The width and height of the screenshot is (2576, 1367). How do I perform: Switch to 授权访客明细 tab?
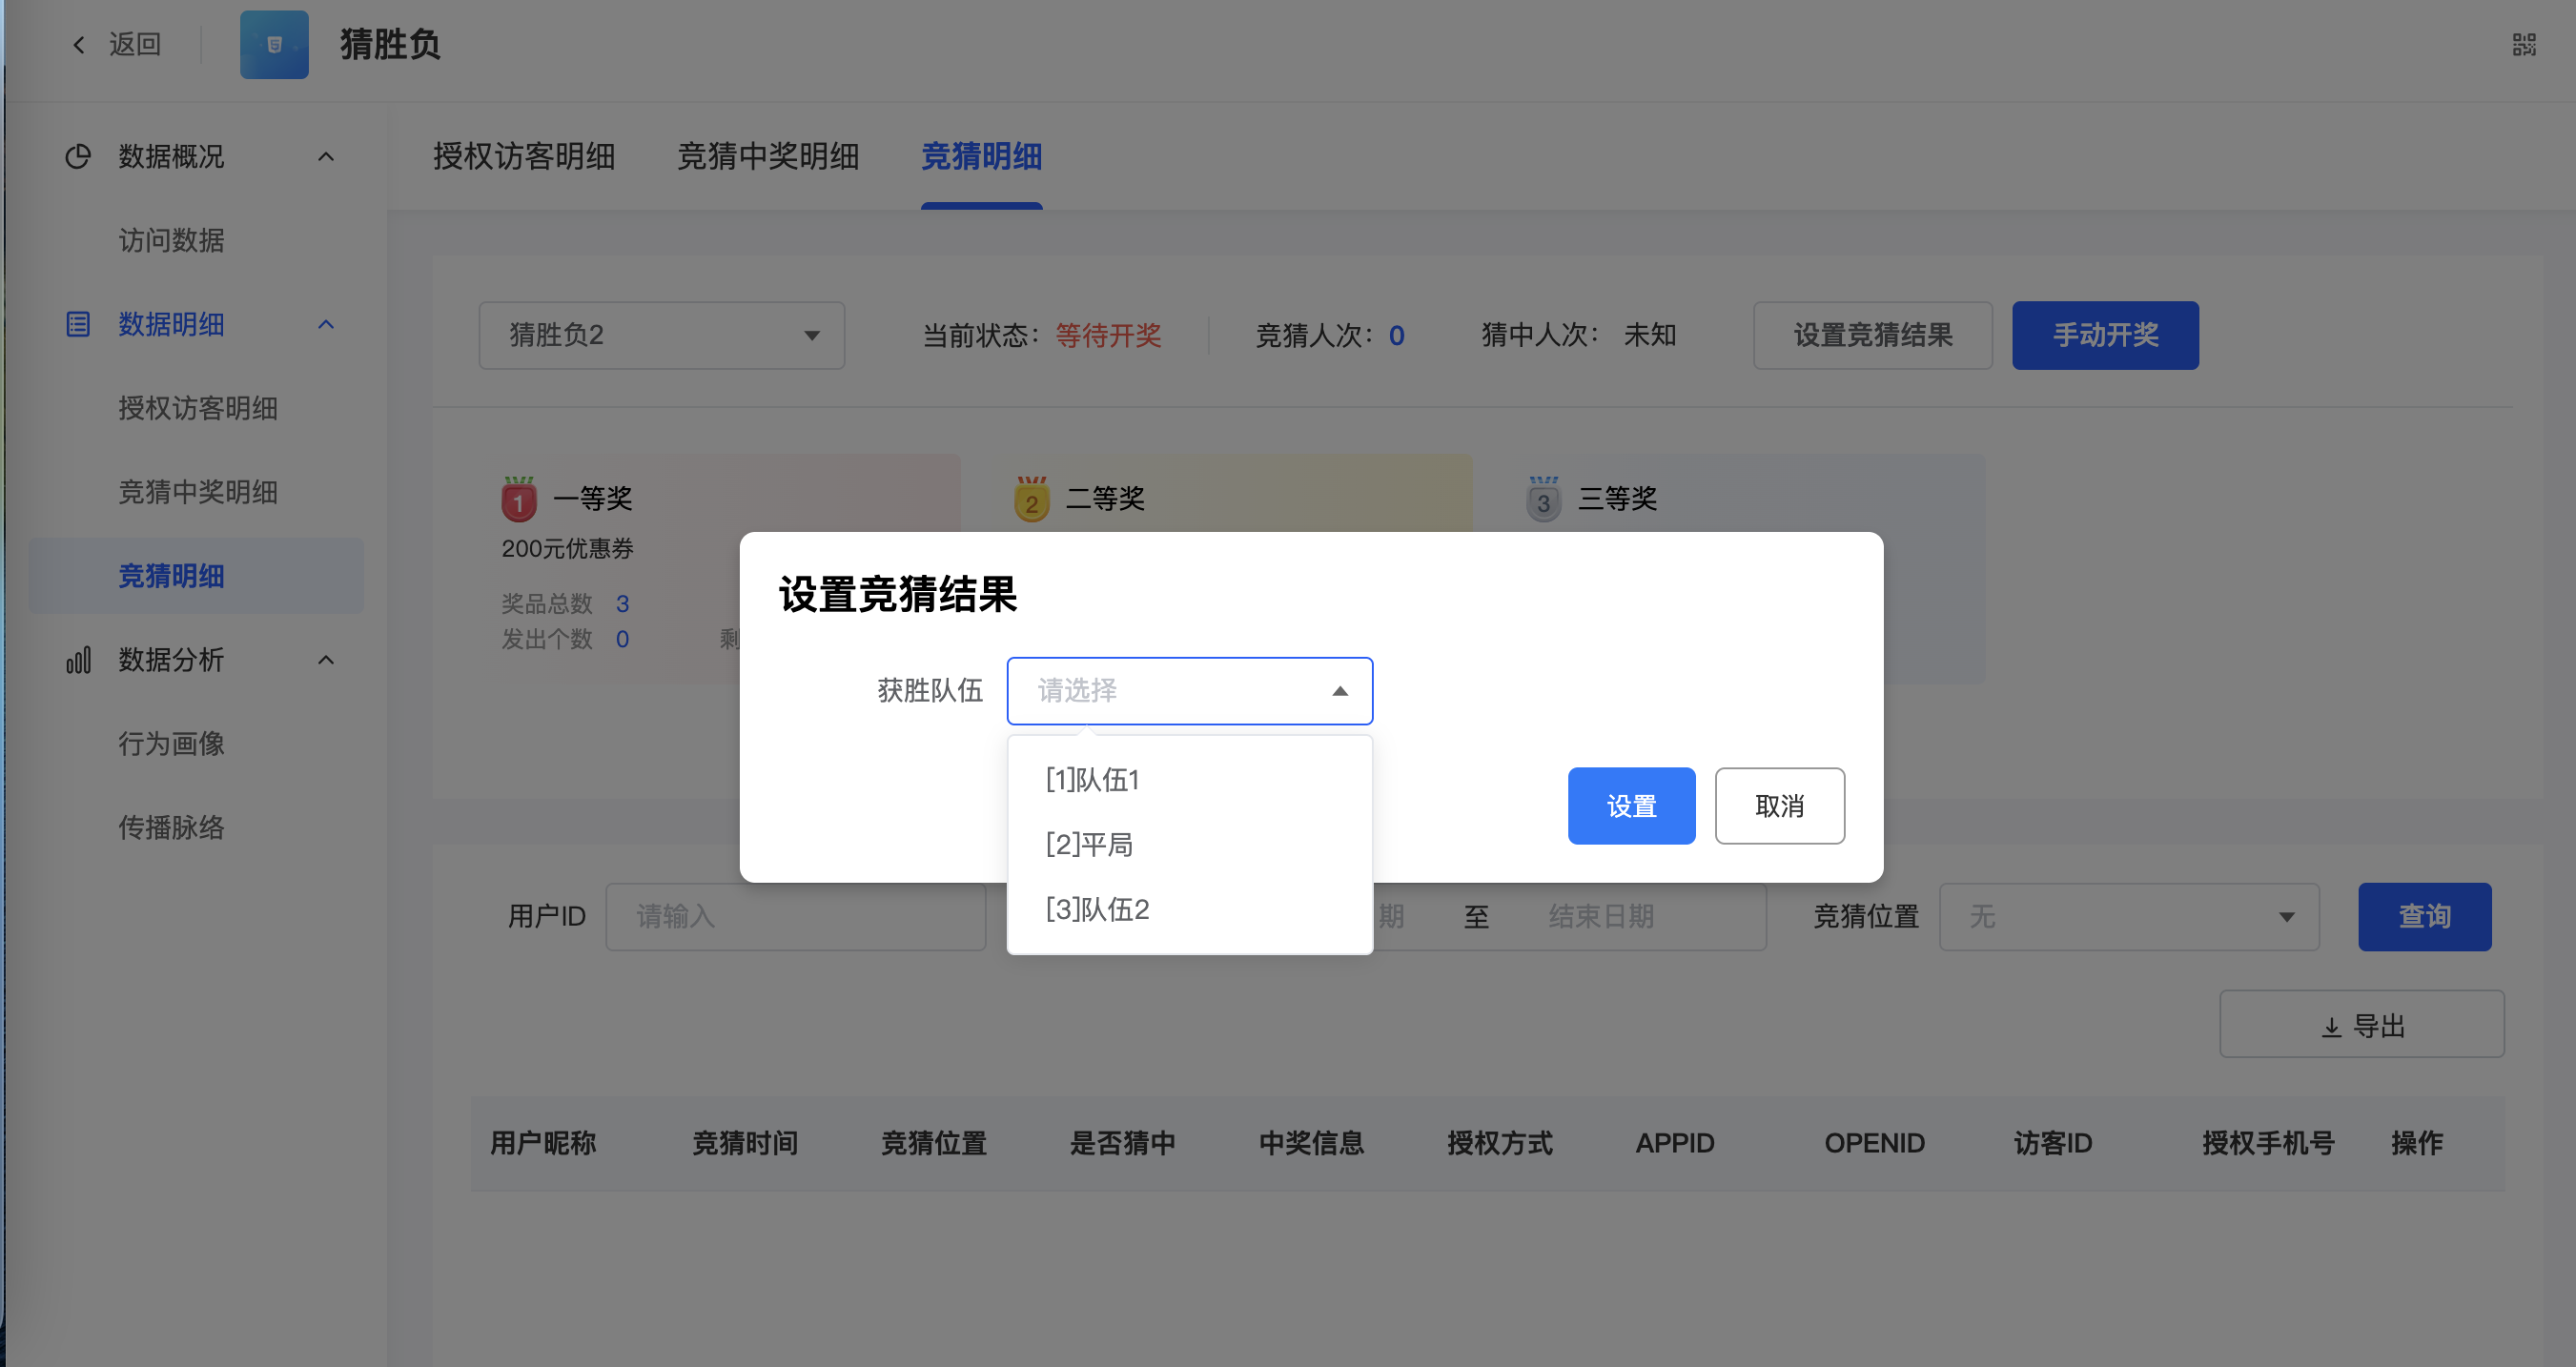[523, 157]
